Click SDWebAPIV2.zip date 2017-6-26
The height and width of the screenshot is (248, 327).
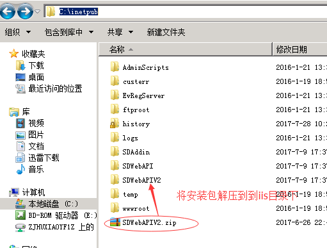[x=293, y=222]
